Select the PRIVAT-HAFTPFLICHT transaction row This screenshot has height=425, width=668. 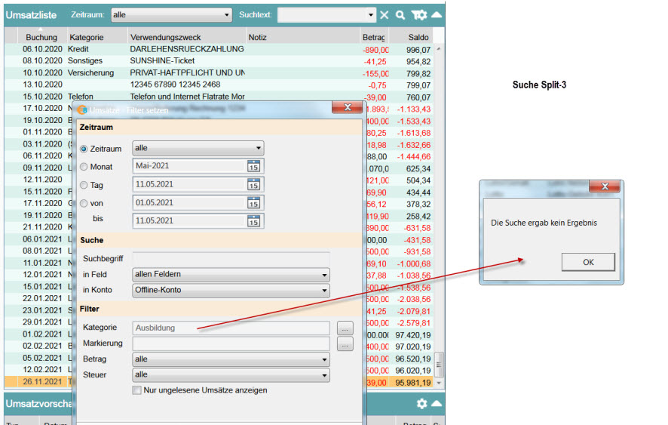(219, 73)
